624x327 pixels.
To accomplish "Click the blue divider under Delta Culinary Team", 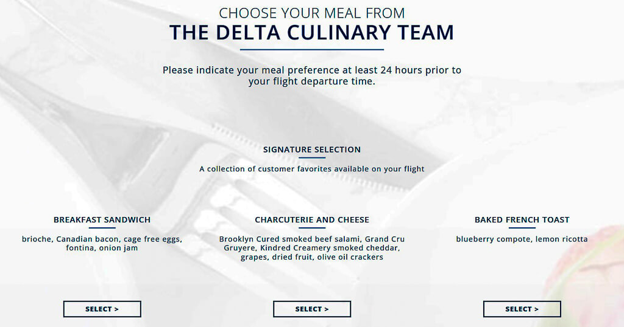I will (312, 50).
